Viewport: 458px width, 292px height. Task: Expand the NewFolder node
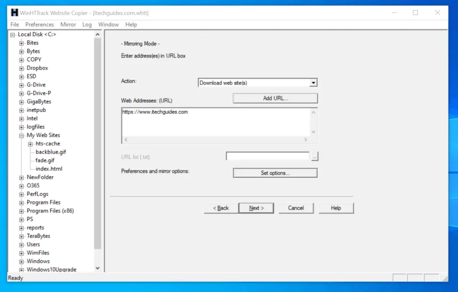(x=21, y=178)
